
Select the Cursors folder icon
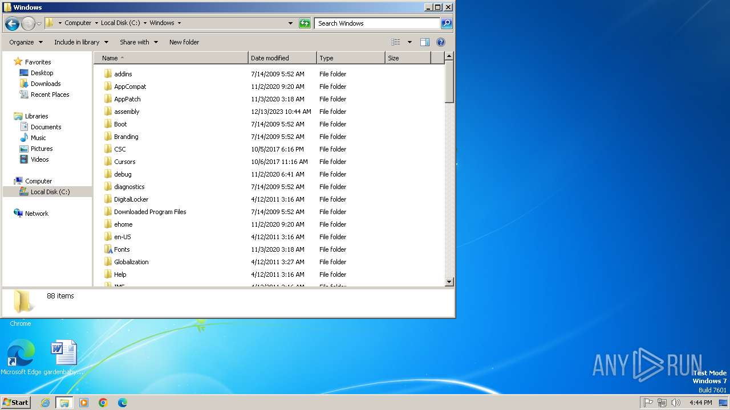108,162
